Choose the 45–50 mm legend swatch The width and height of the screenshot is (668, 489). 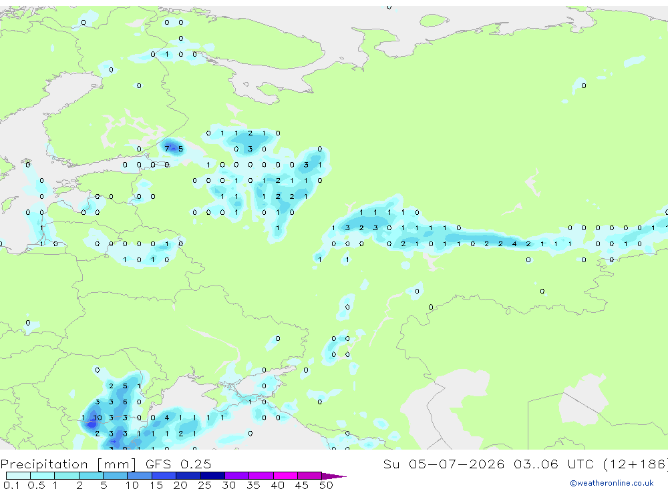[x=310, y=476]
